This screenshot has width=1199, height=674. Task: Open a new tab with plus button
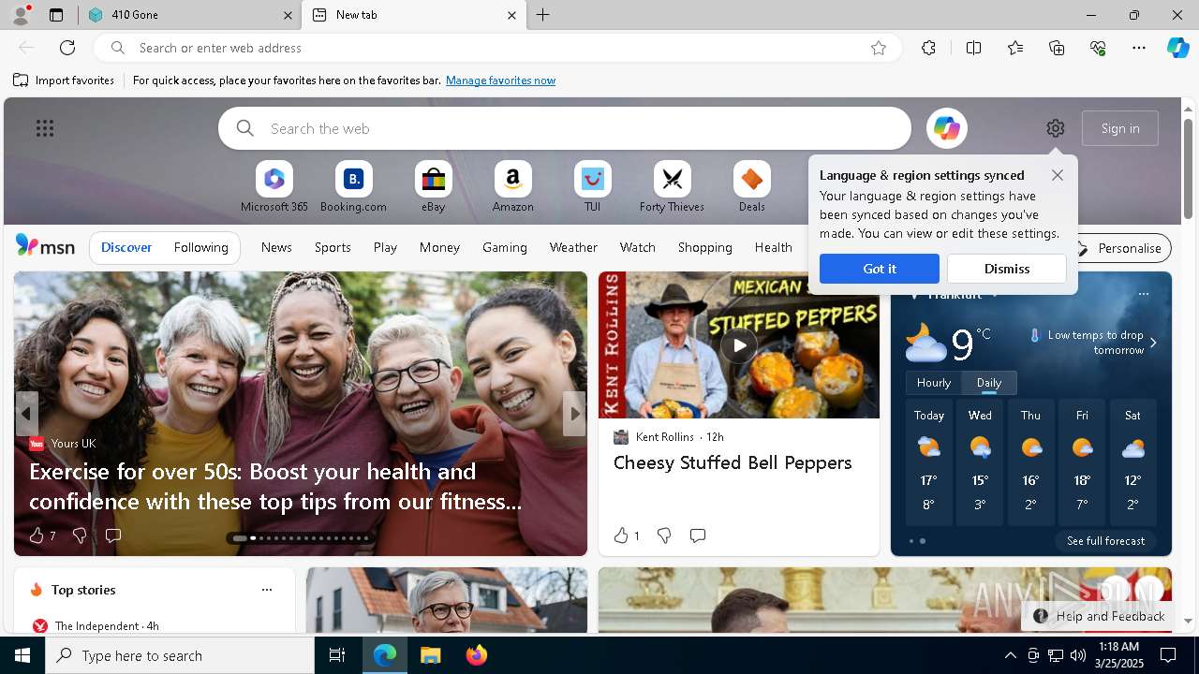pos(543,15)
